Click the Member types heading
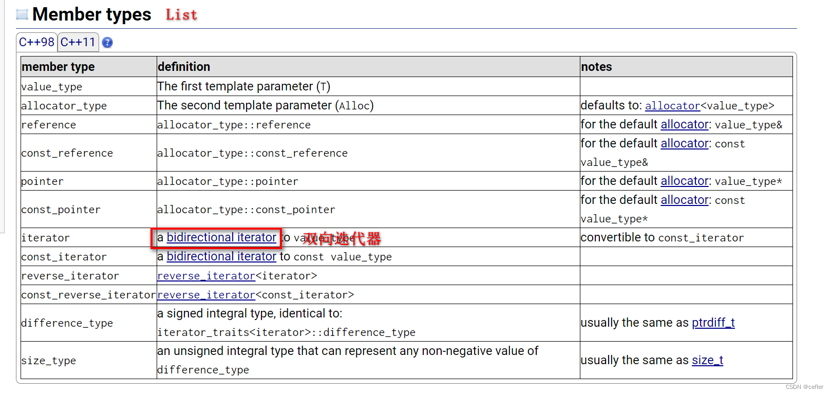The width and height of the screenshot is (831, 394). coord(92,14)
